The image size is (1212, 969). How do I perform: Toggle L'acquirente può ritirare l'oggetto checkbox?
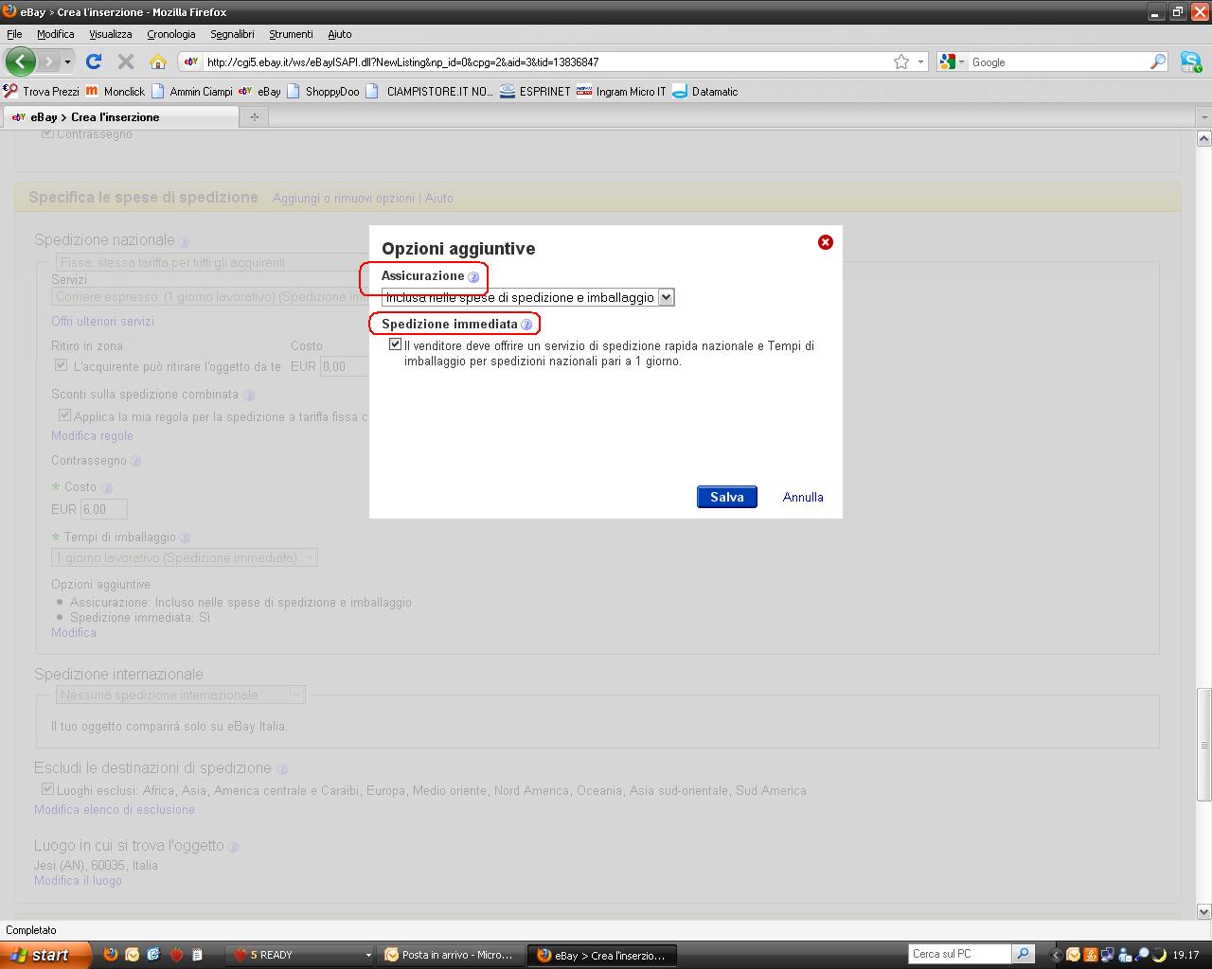(62, 365)
